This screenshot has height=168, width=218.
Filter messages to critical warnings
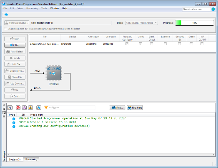[24, 108]
